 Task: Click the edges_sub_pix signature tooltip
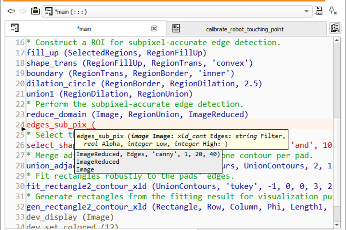[x=181, y=140]
